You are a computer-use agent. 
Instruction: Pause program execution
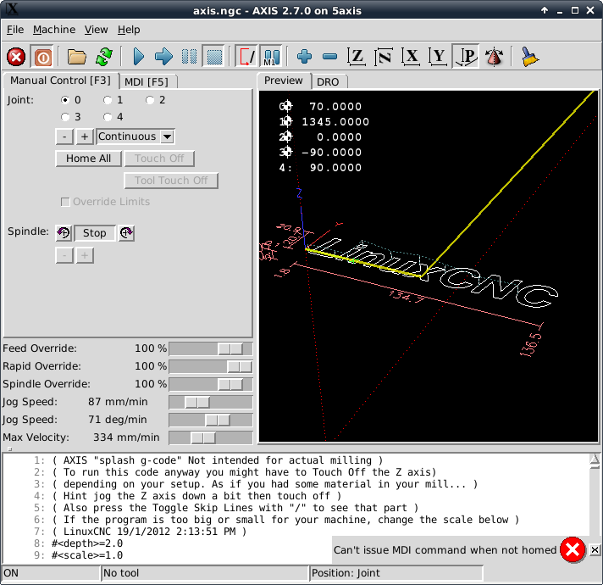tap(189, 57)
